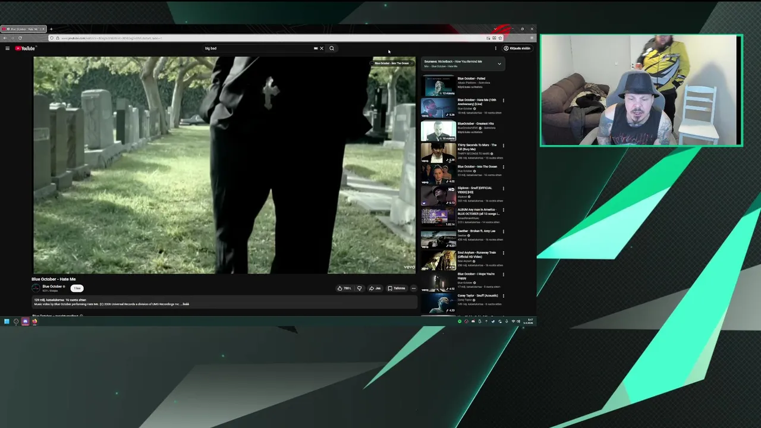The width and height of the screenshot is (761, 428).
Task: Open Corey Taylor - Snuff (Acoustic) thumbnail
Action: click(438, 303)
